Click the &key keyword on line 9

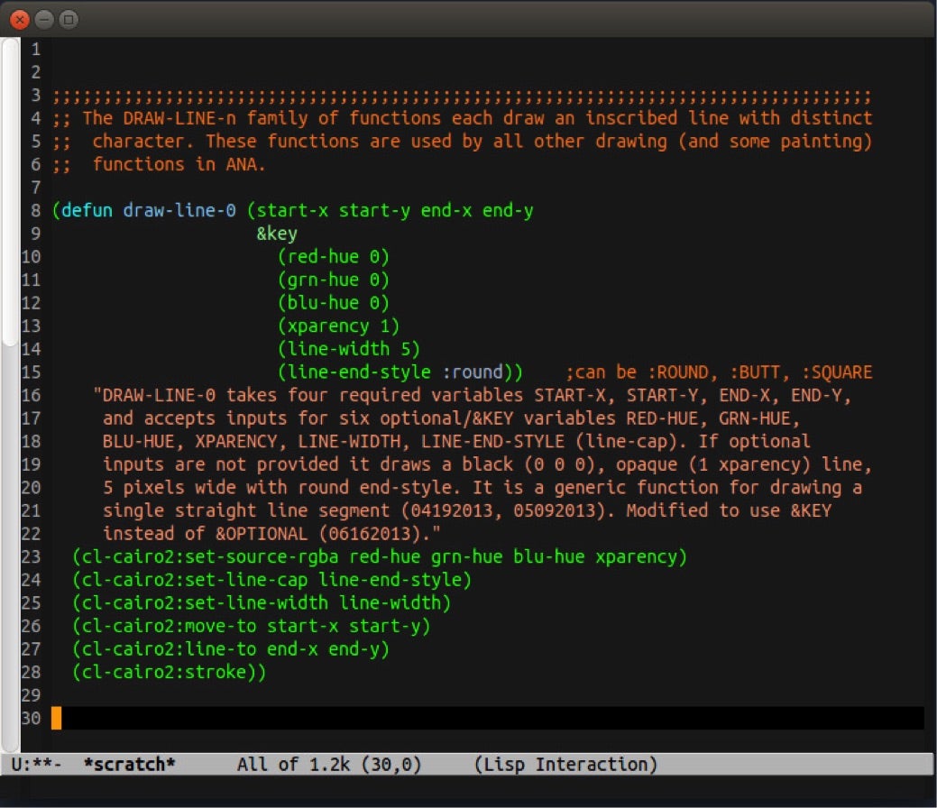pyautogui.click(x=277, y=234)
